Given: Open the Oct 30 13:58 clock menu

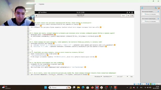Looking at the screenshot, I should (x=80, y=12).
